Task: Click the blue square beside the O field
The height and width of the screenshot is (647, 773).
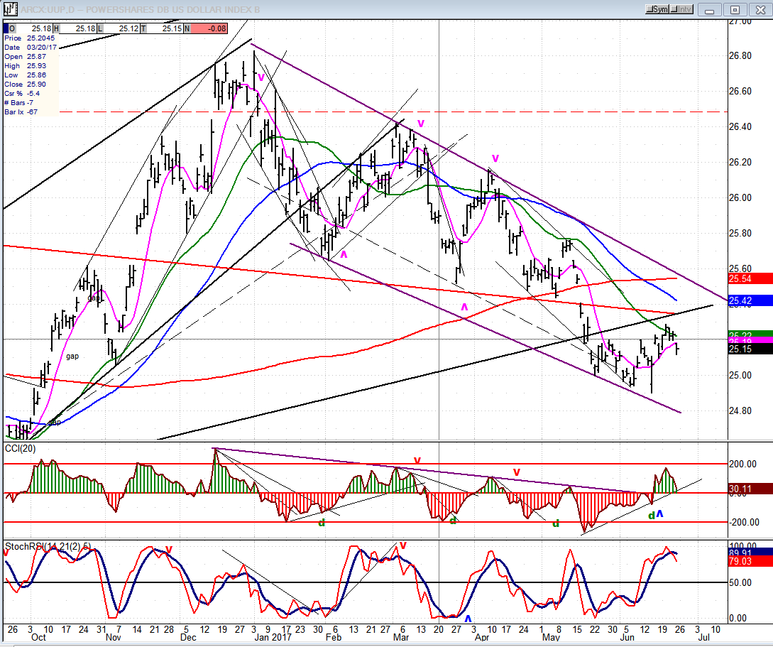Action: coord(6,28)
